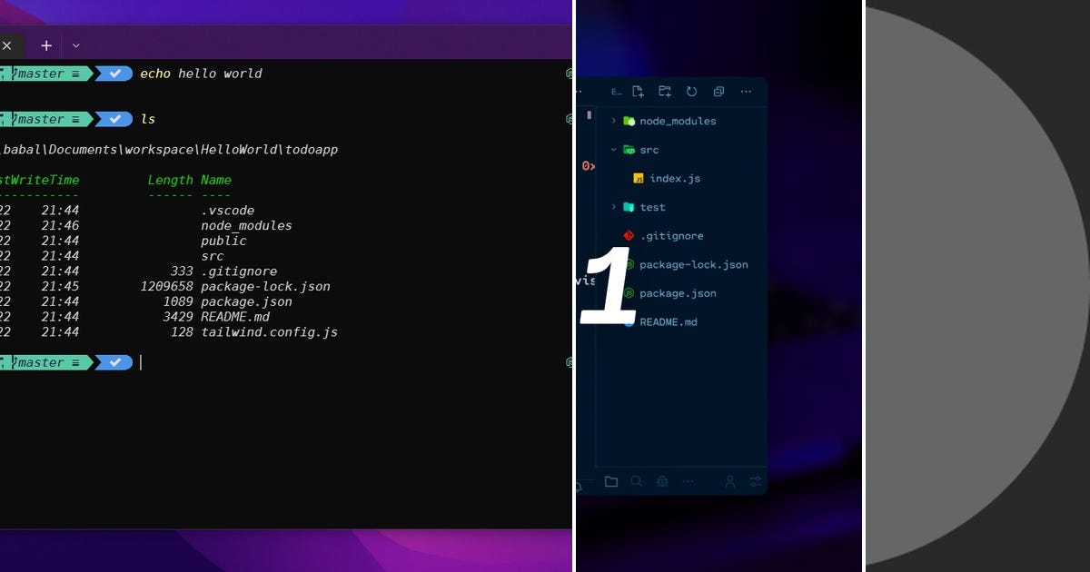Select the Run and Debug bug icon

click(662, 481)
